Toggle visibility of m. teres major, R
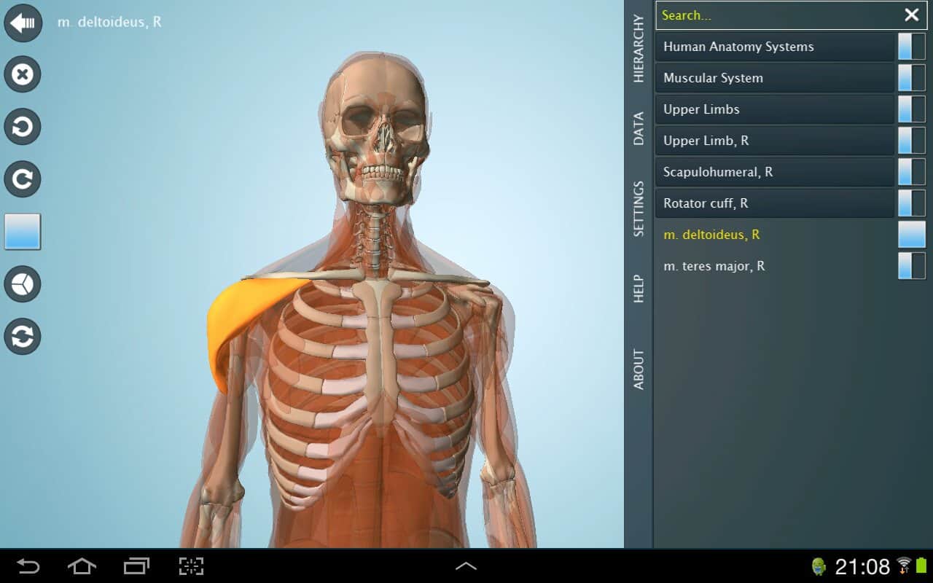933x583 pixels. 911,266
